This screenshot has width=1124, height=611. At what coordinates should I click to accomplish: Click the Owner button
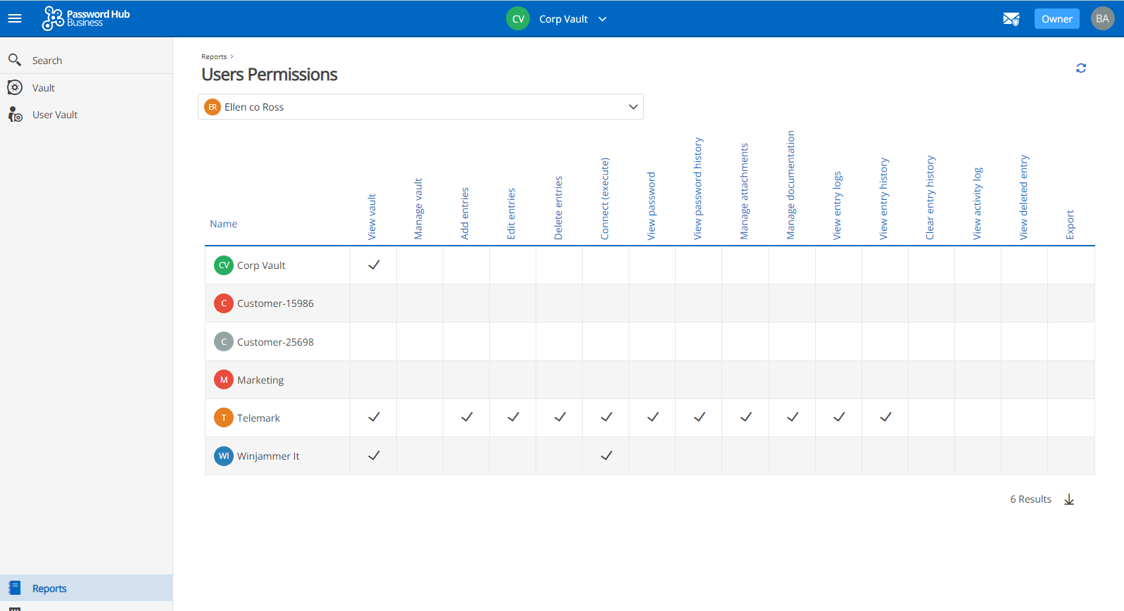pos(1056,19)
